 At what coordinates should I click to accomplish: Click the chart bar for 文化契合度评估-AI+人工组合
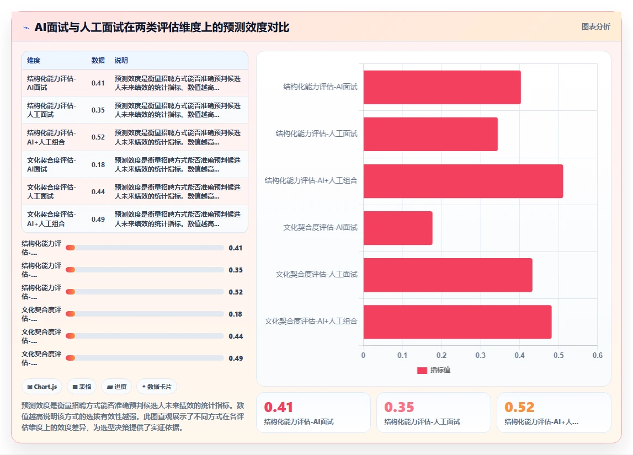click(x=458, y=322)
